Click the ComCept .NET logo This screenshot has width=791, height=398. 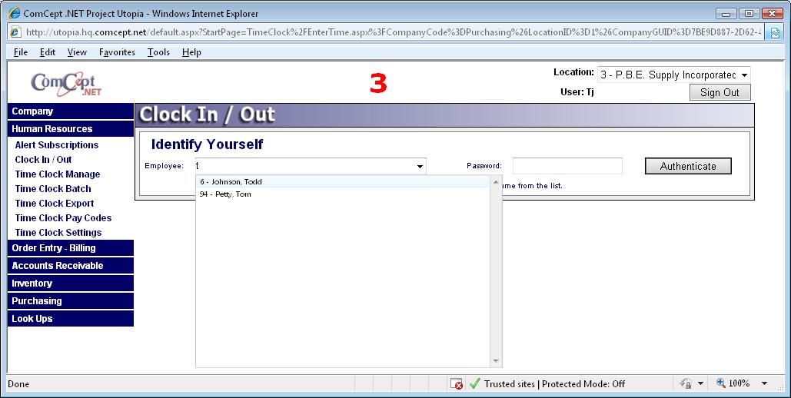(66, 83)
